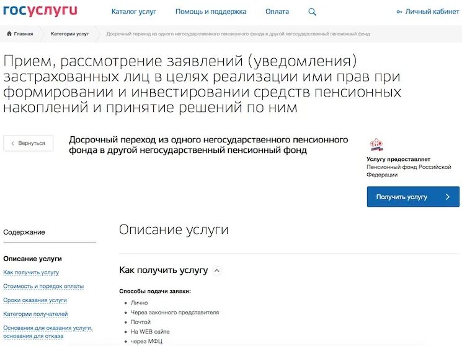Click the На WEB сайте list item
Image resolution: width=462 pixels, height=346 pixels.
tap(150, 332)
